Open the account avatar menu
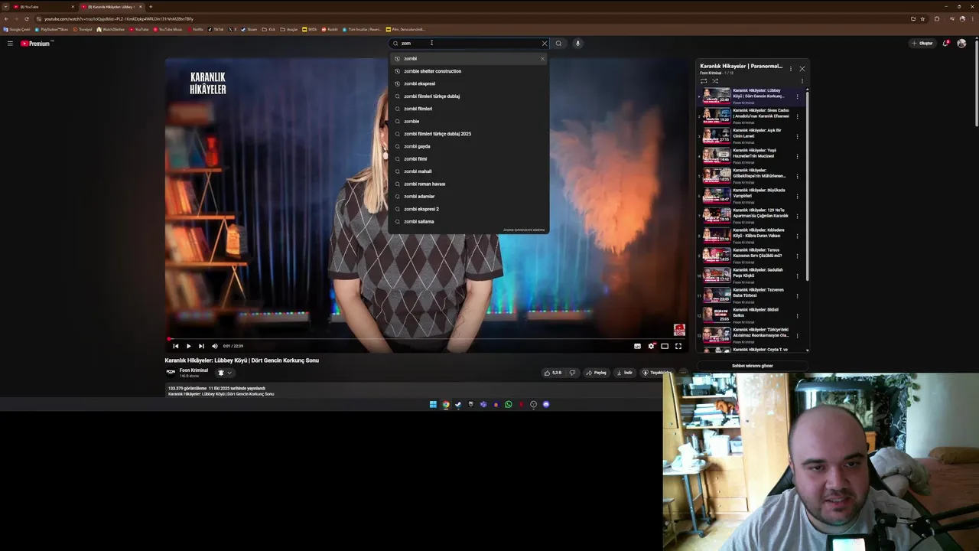This screenshot has width=979, height=551. 961,44
